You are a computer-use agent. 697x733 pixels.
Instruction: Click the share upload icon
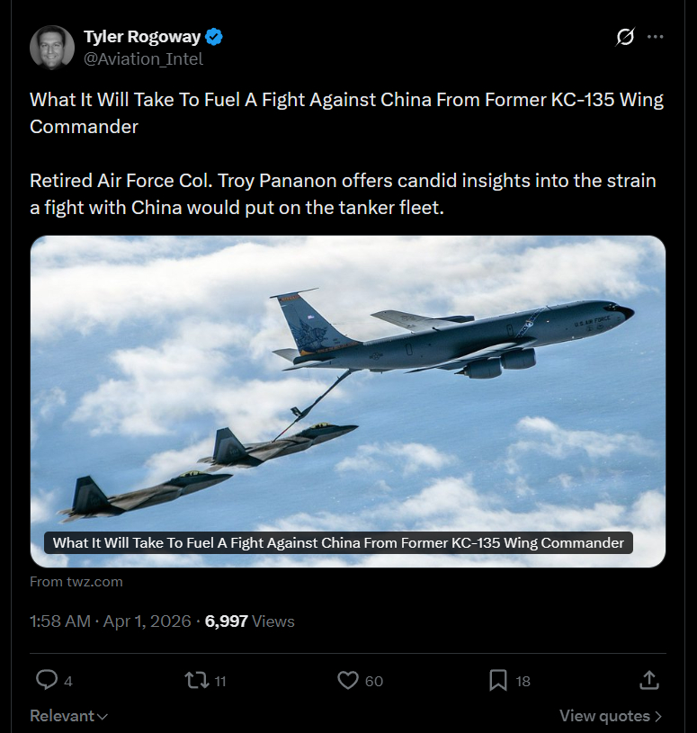coord(648,680)
